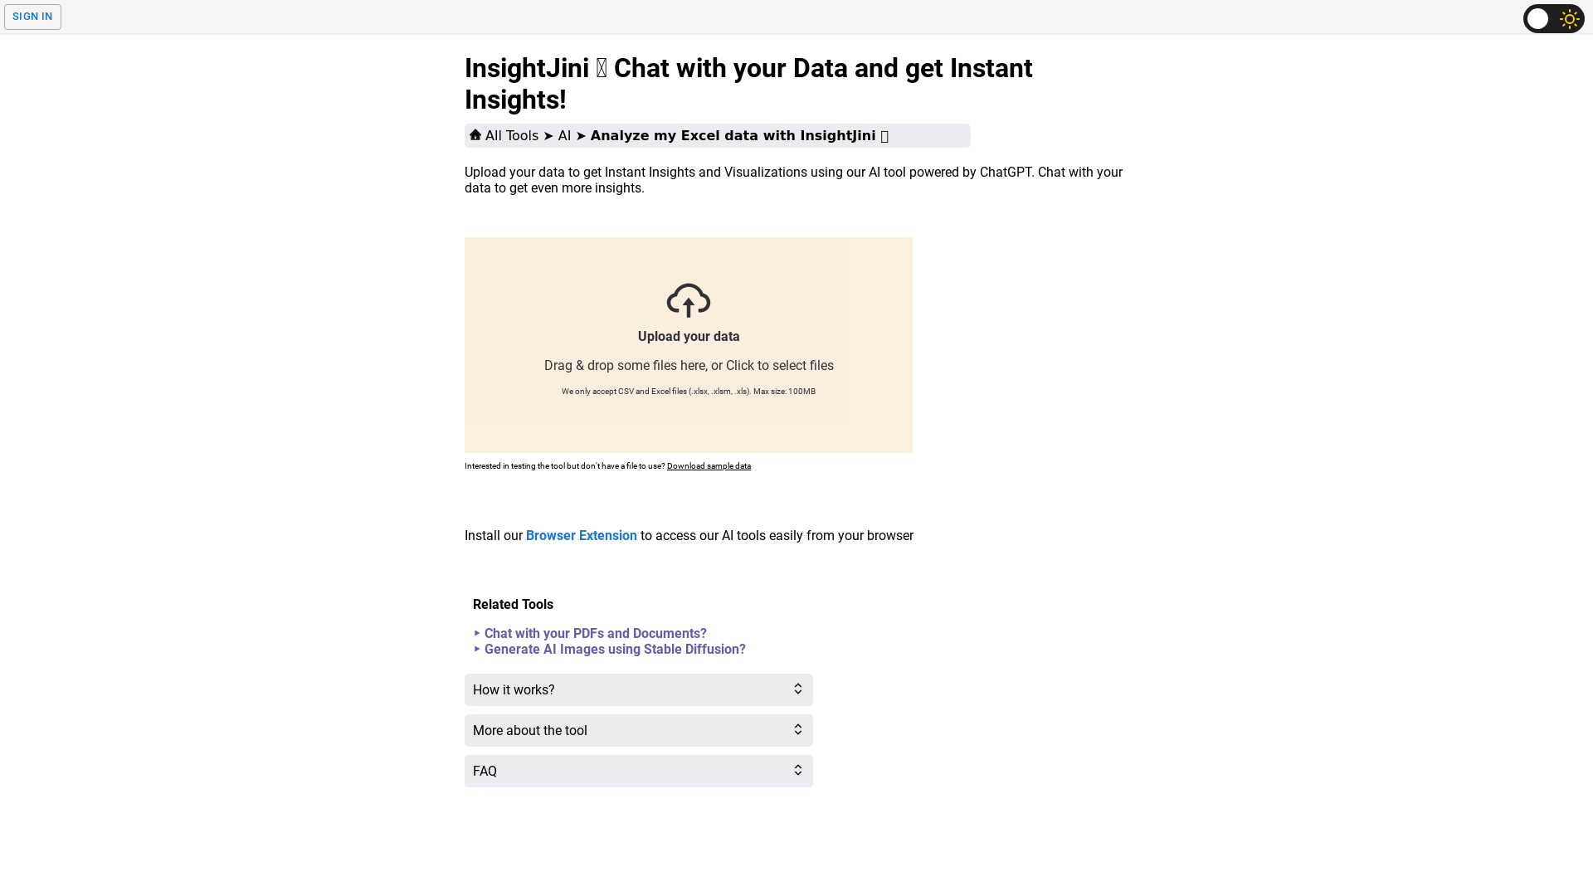The image size is (1593, 896).
Task: Click the home icon in breadcrumb
Action: (x=475, y=134)
